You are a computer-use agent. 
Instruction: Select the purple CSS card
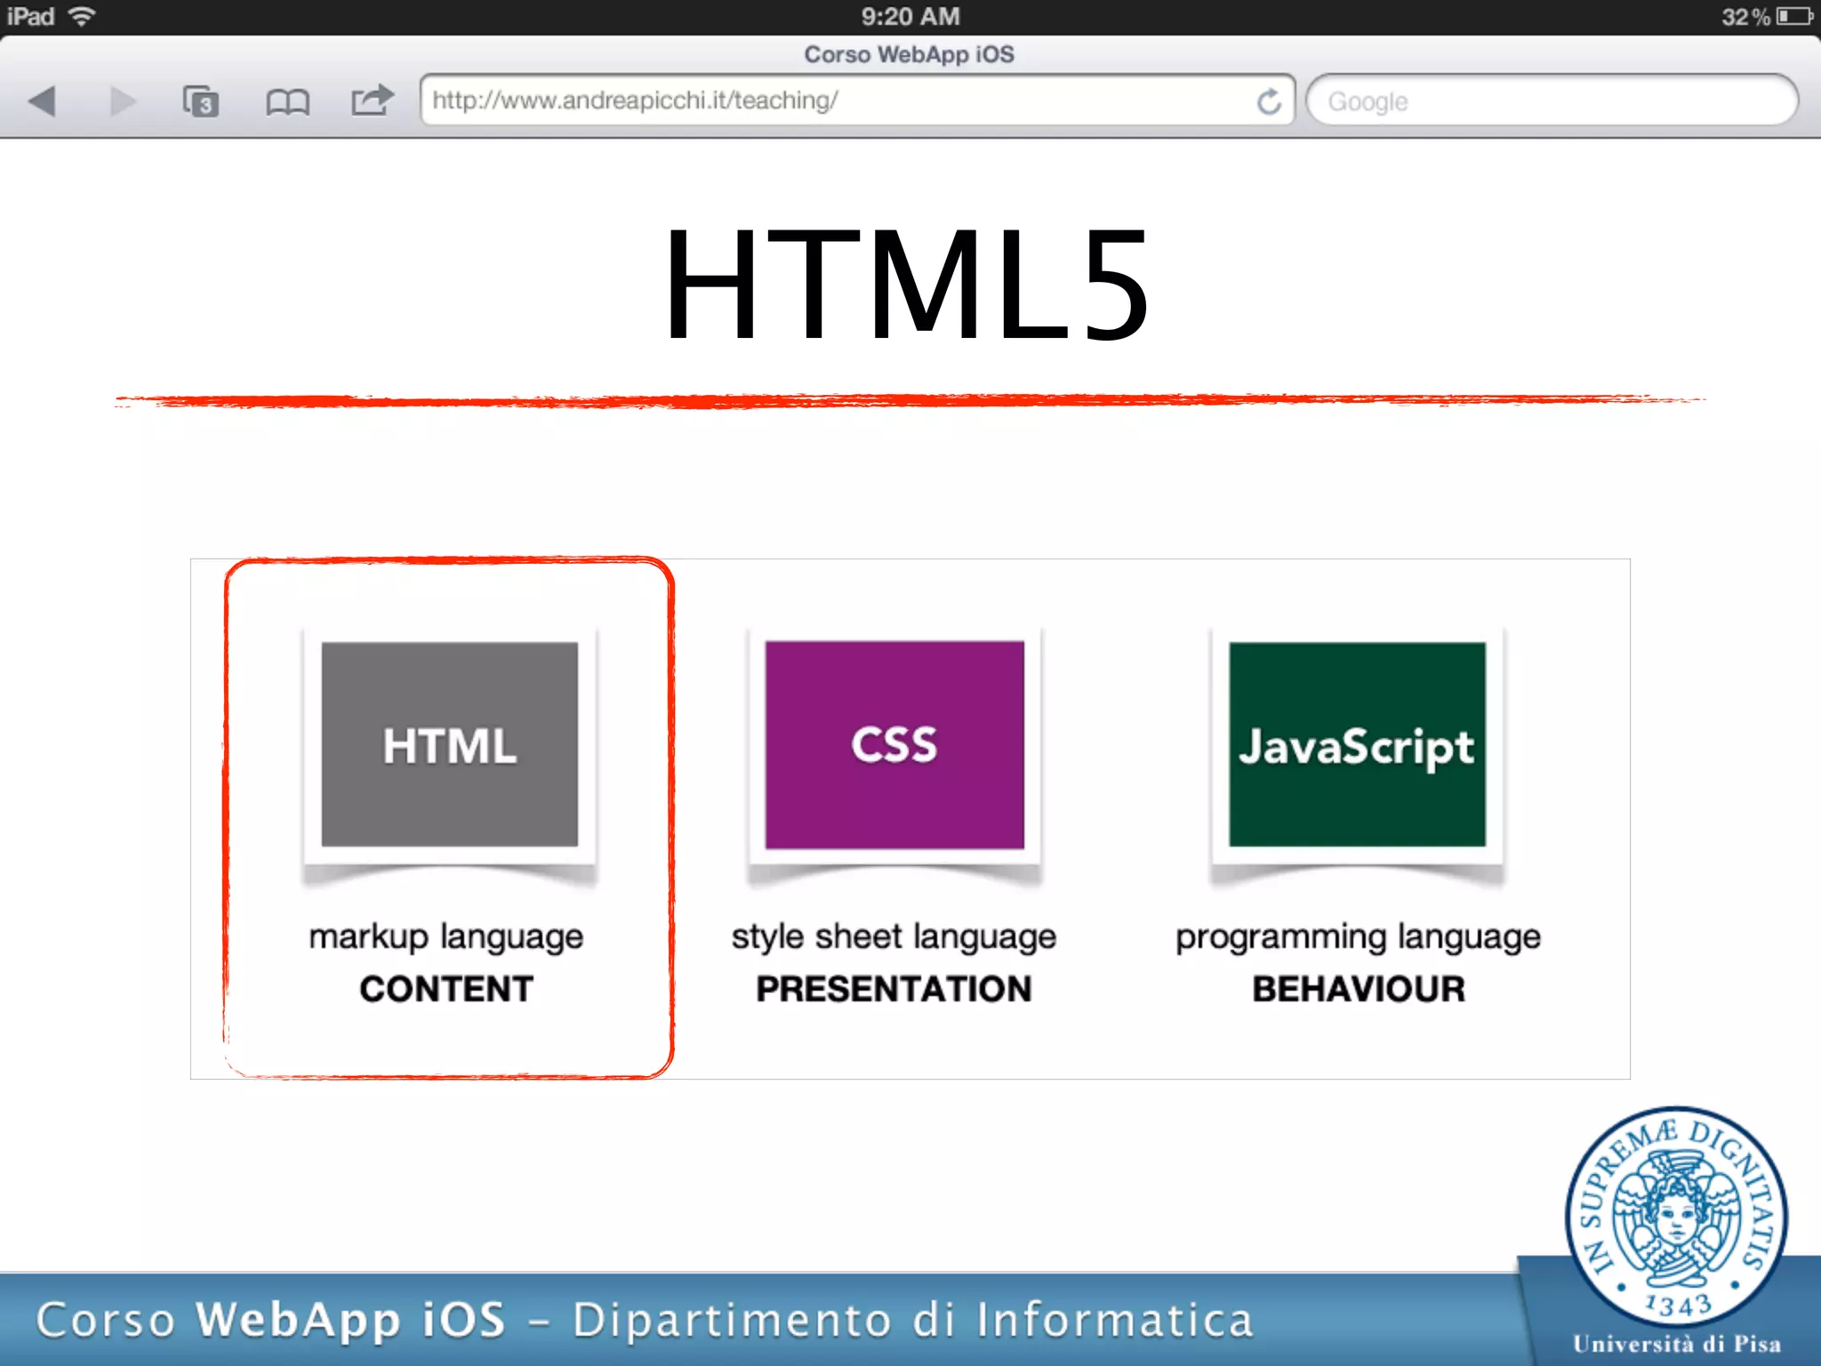[x=894, y=744]
